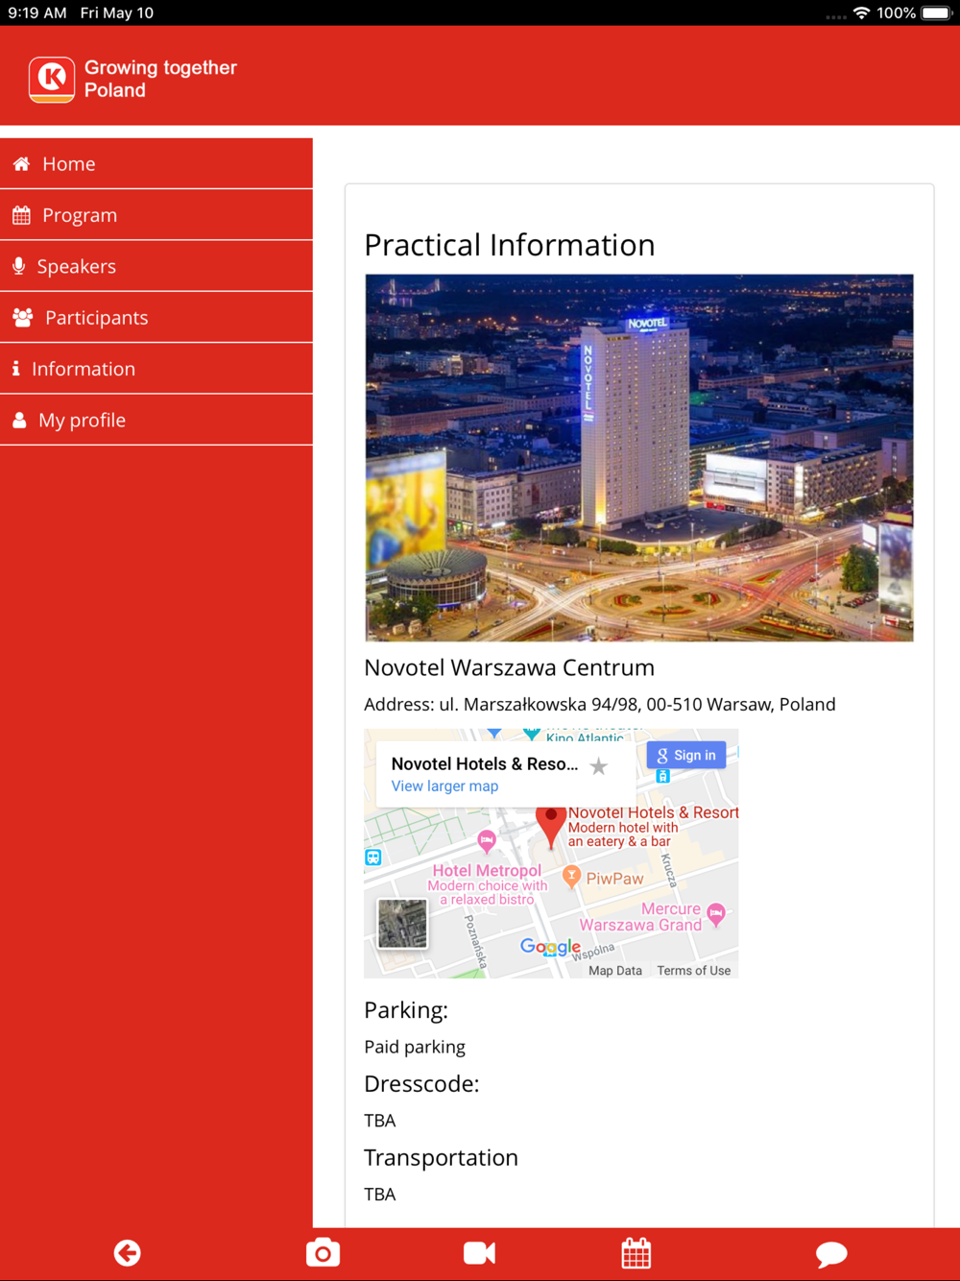
Task: Click the transit station icon on the map's left edge
Action: click(373, 858)
